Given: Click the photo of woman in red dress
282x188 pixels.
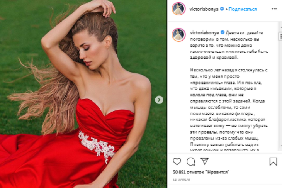Looking at the screenshot, I should [x=83, y=94].
